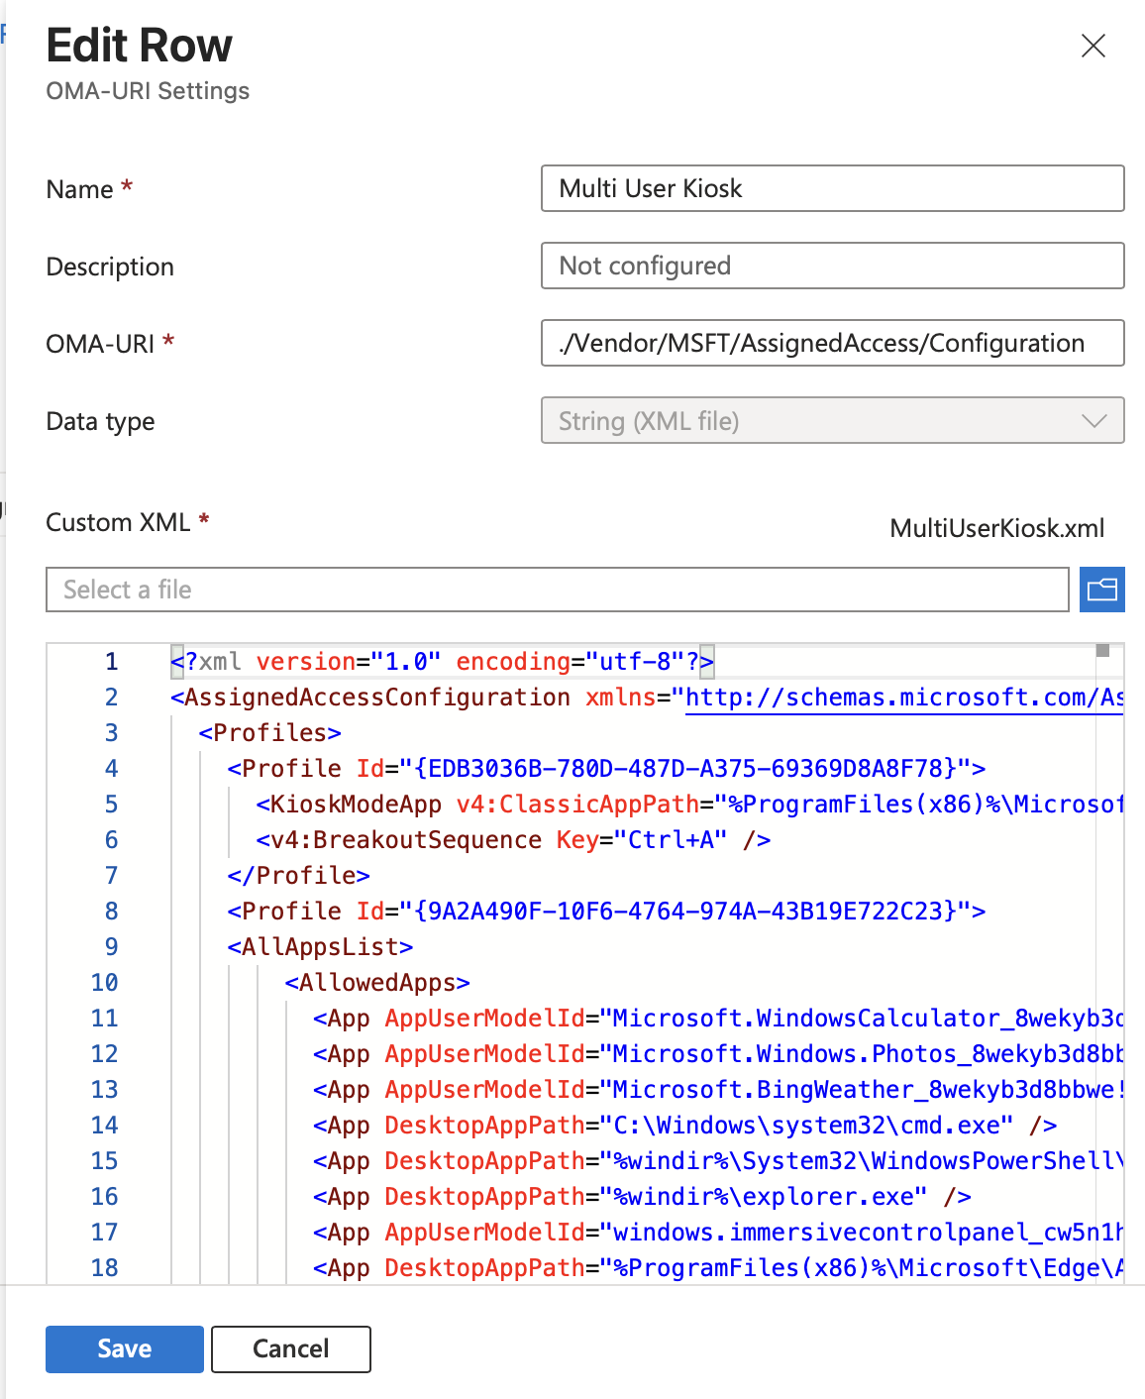Viewport: 1145px width, 1399px height.
Task: Click the AllowedApps tag on line 10
Action: (x=376, y=983)
